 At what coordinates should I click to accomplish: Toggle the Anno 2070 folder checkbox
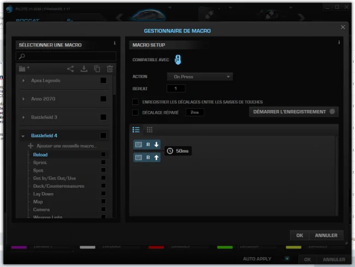(x=103, y=99)
